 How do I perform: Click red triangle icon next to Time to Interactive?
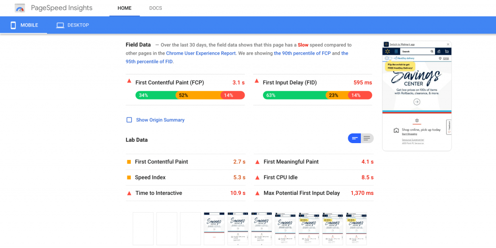pyautogui.click(x=129, y=193)
